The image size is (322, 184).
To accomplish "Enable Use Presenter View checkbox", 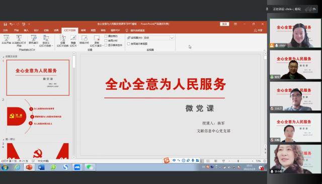I will pyautogui.click(x=129, y=44).
